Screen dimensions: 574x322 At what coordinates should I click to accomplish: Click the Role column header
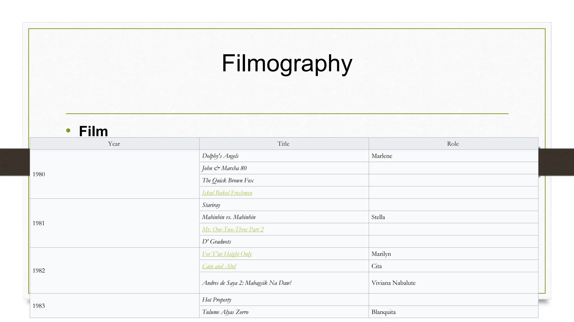(x=453, y=144)
